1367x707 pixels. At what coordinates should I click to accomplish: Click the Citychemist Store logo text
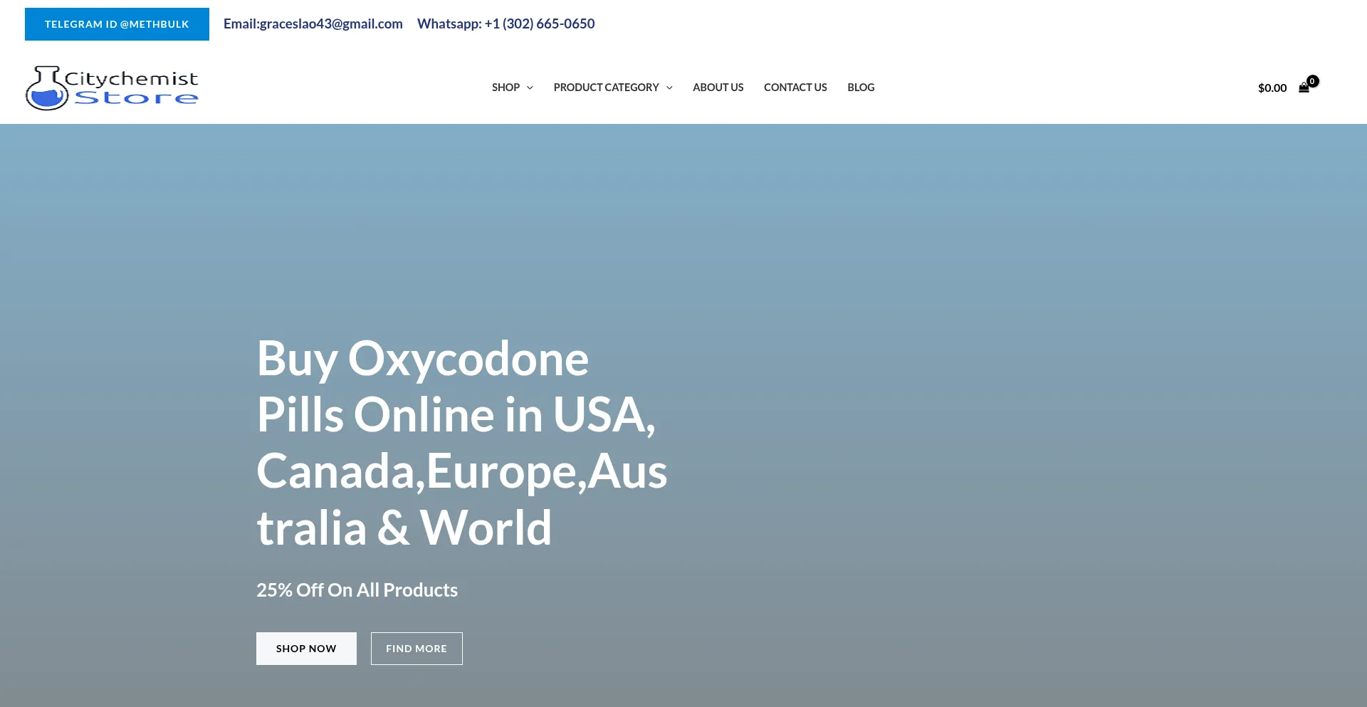click(132, 88)
